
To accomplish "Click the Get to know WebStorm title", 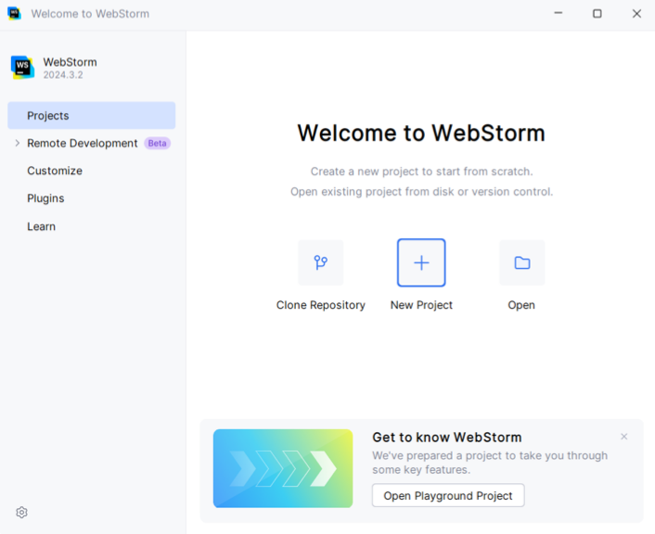I will [447, 438].
